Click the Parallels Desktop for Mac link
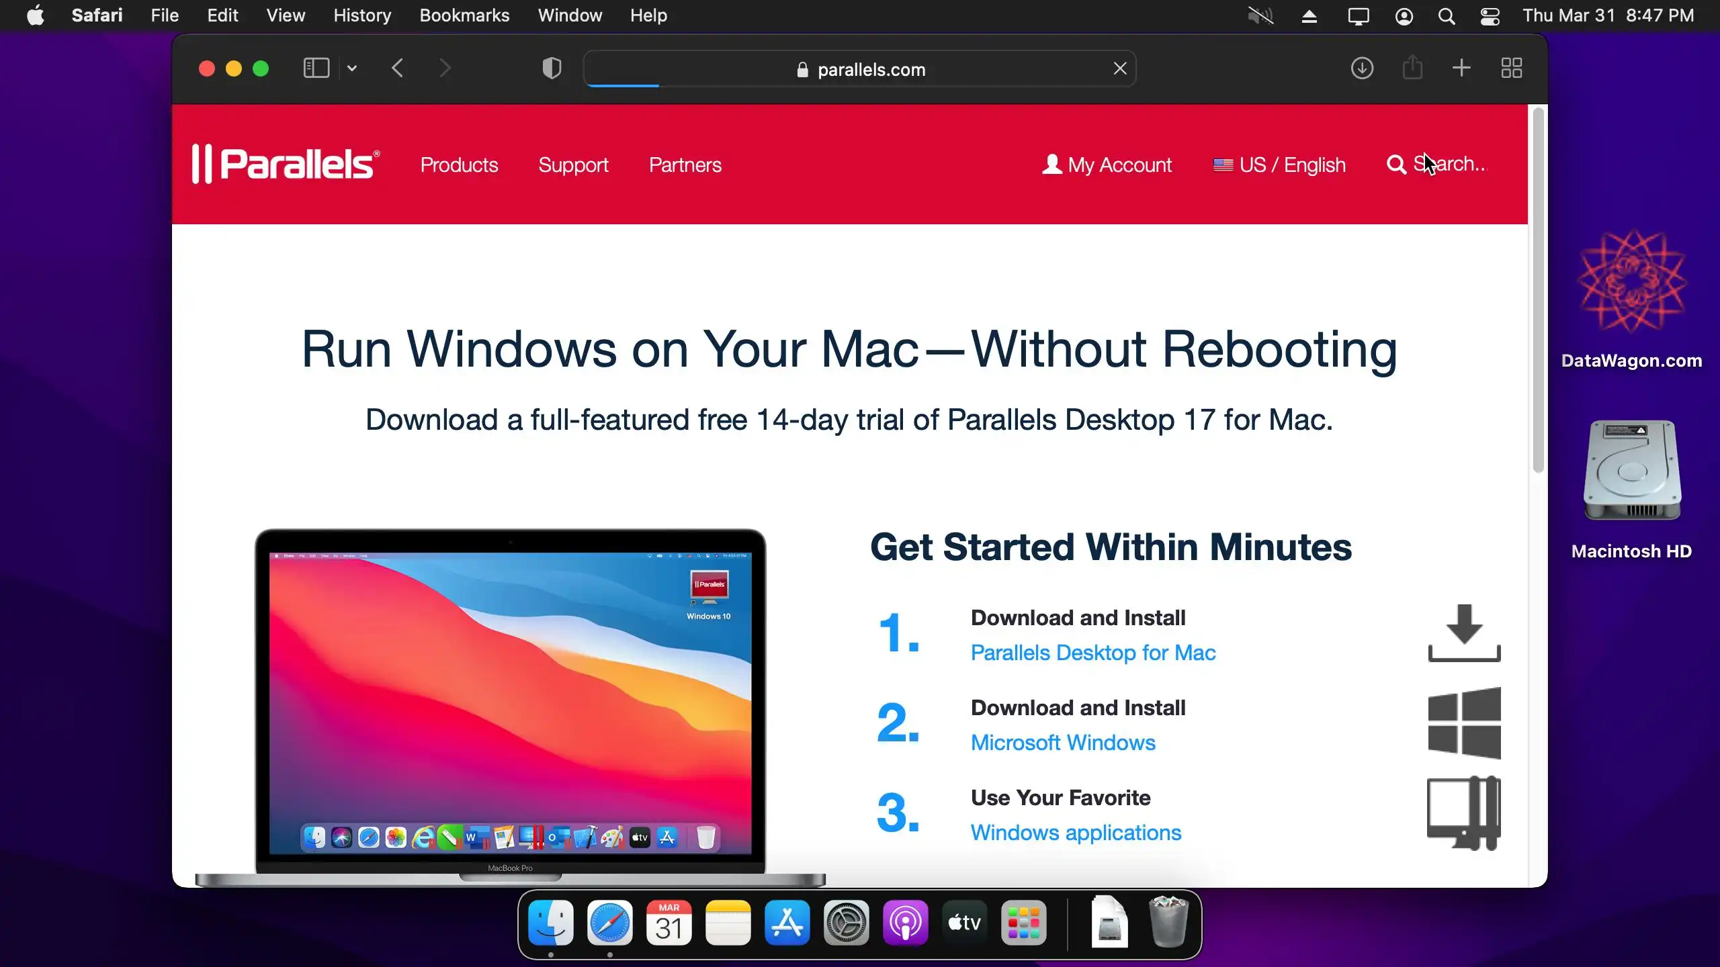 point(1092,653)
